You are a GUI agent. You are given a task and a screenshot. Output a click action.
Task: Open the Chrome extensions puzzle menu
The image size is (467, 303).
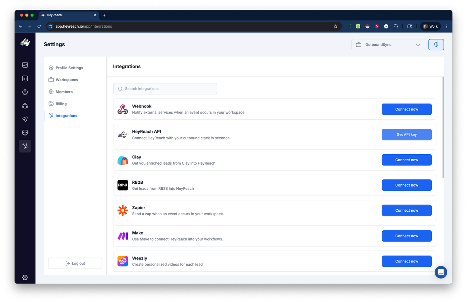click(x=396, y=26)
